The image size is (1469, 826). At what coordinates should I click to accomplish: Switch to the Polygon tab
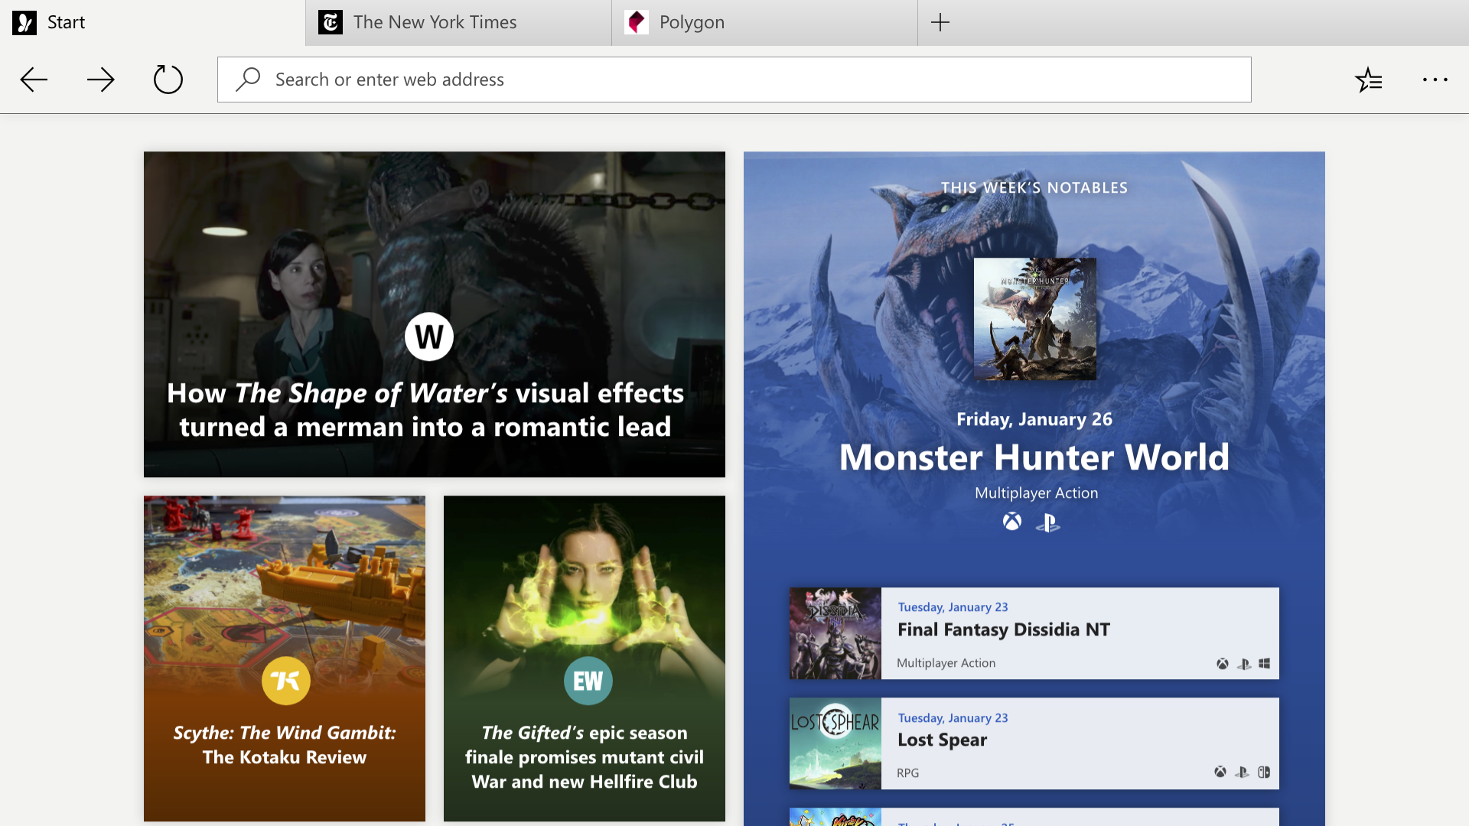click(765, 22)
